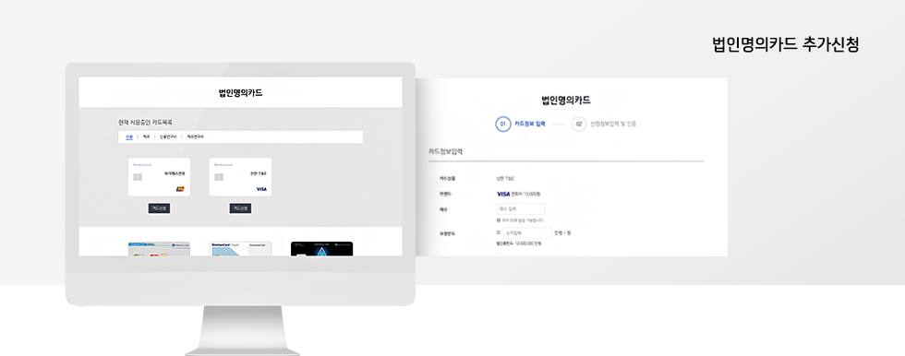Focus the 매수 입력 input field
905x356 pixels.
(x=521, y=209)
